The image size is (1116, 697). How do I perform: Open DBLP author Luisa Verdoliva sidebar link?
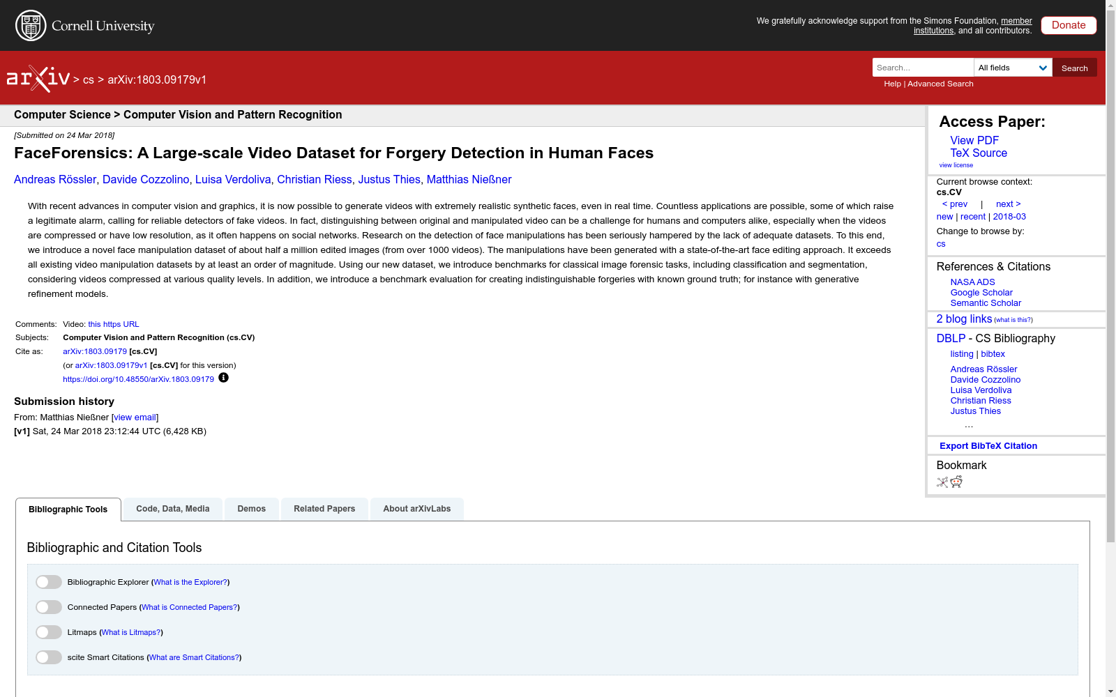pos(981,390)
